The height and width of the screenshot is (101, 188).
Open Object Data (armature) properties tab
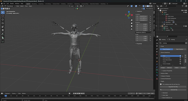pos(157,70)
